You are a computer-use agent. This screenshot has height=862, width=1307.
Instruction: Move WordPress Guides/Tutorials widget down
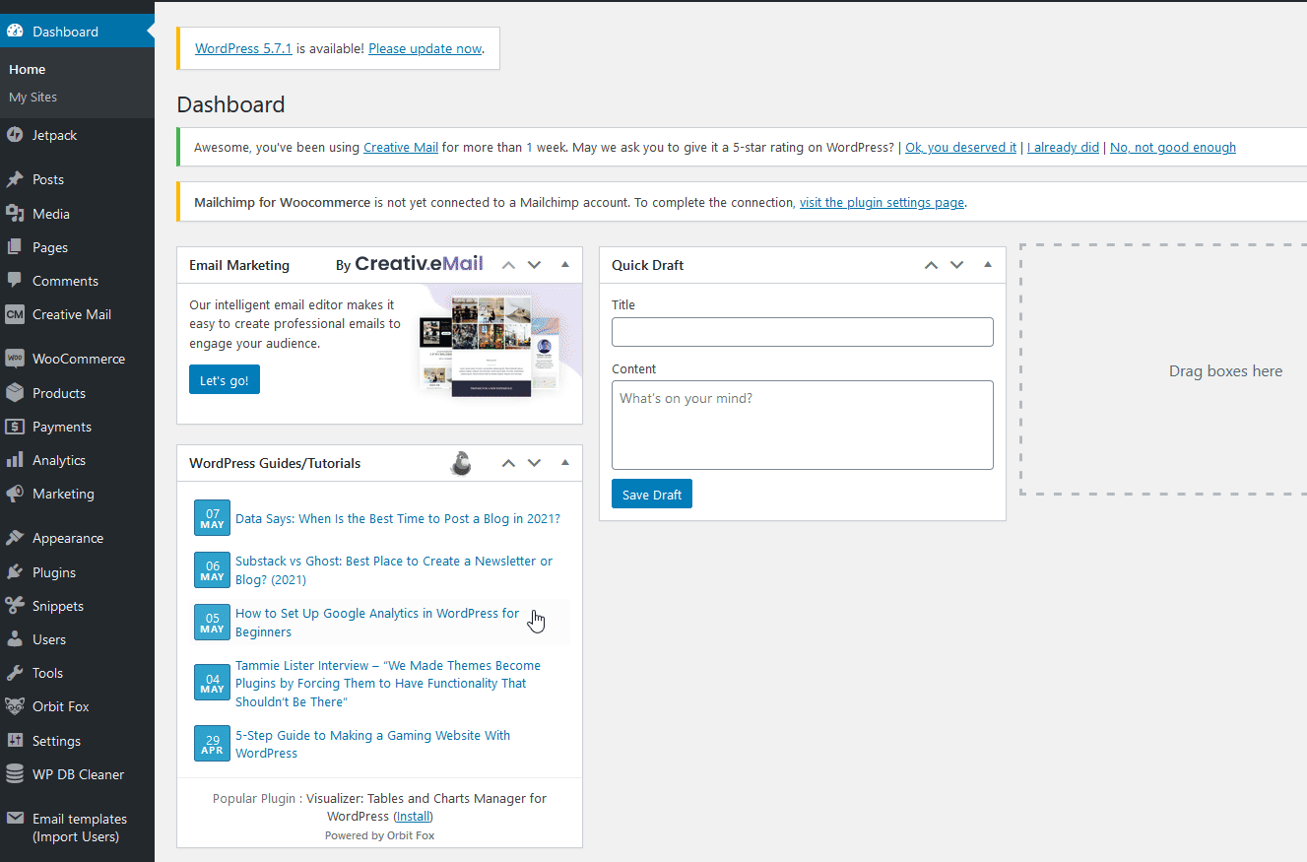pyautogui.click(x=535, y=463)
